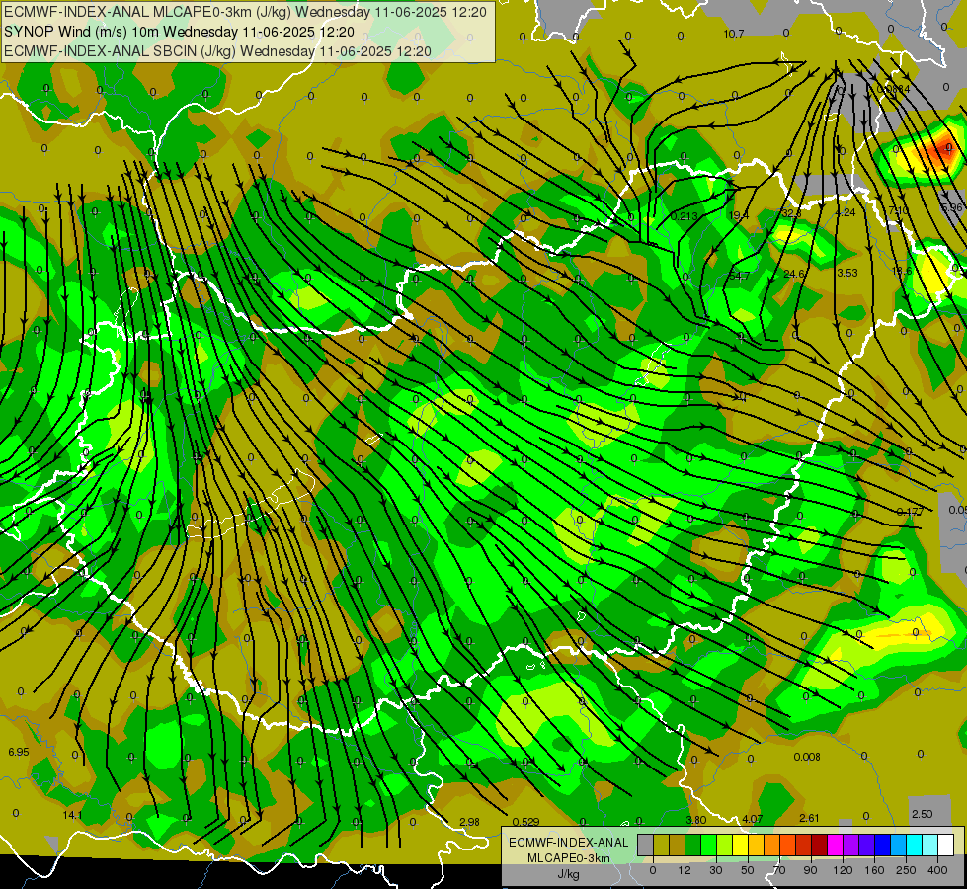Click the SBCIN title line

click(x=217, y=51)
